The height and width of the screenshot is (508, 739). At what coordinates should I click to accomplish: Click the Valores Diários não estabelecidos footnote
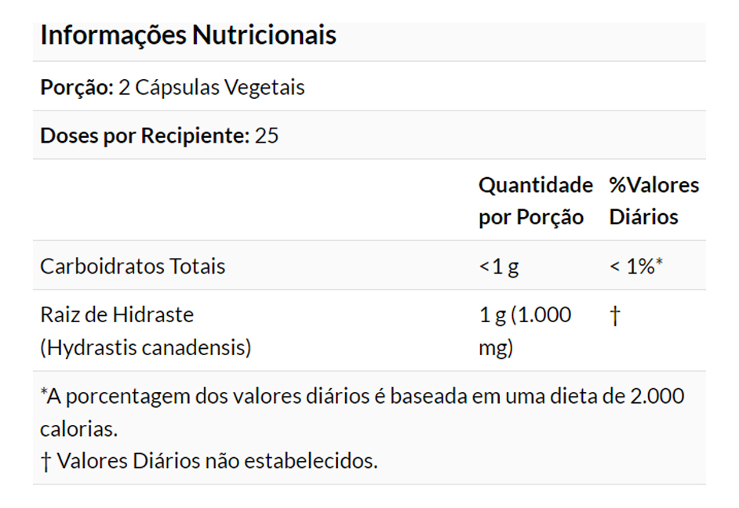[x=217, y=461]
